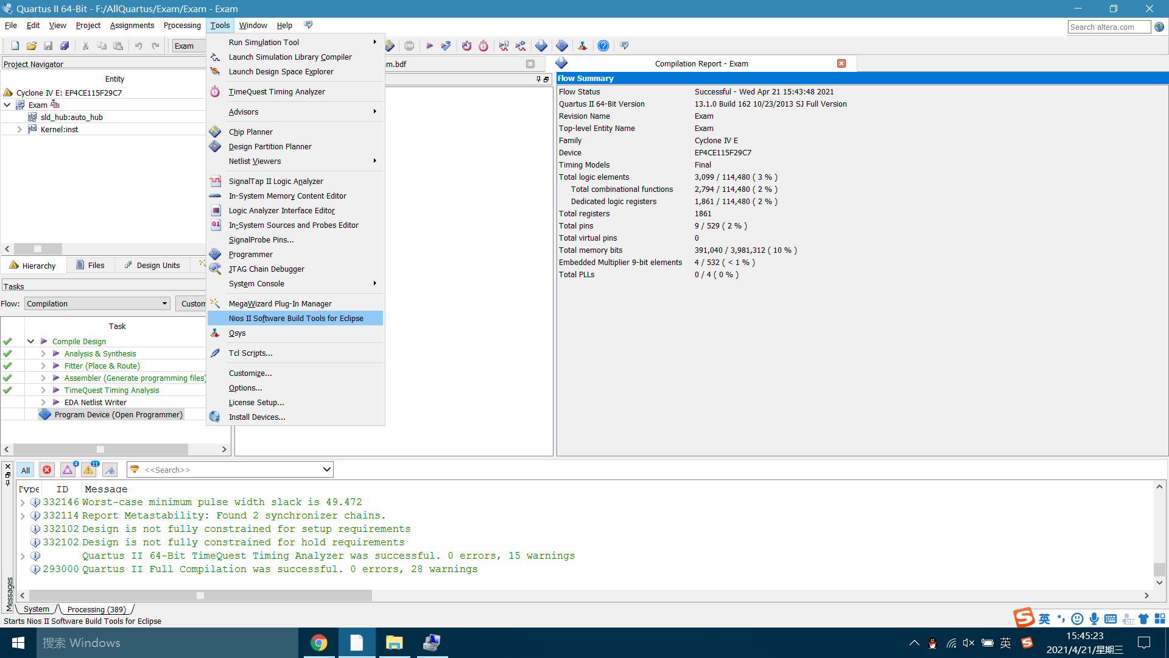Select Programmer in the Tools menu
The image size is (1169, 658).
(x=295, y=254)
